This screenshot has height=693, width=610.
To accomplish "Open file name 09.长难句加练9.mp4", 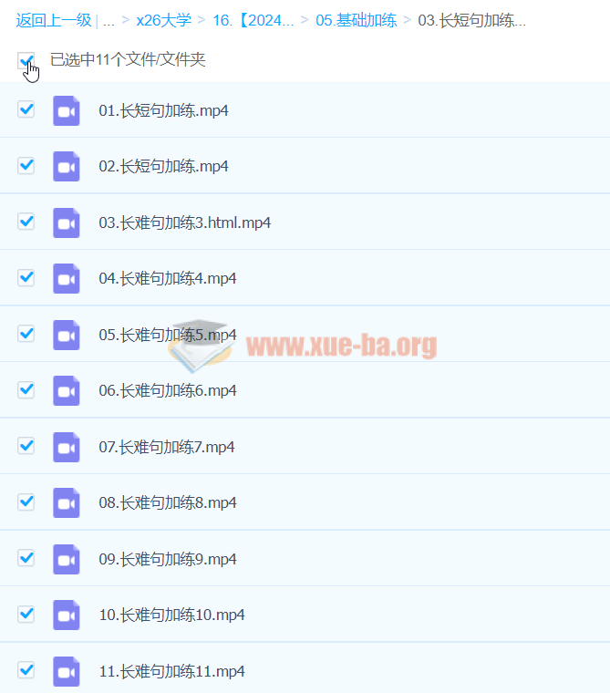I will click(168, 559).
